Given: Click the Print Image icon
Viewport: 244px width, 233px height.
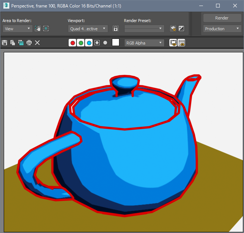Looking at the screenshot, I should coord(29,43).
